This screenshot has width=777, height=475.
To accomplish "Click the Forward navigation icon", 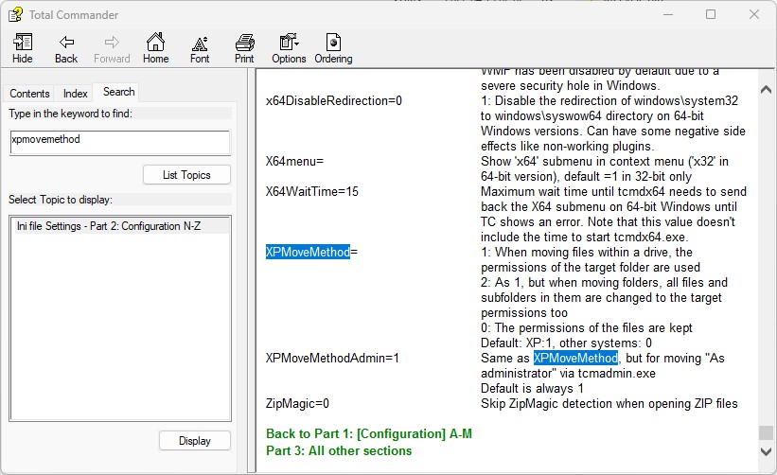I will coord(112,48).
